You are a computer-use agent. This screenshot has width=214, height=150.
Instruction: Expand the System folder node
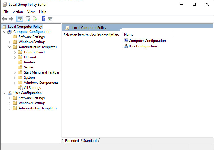[15, 78]
